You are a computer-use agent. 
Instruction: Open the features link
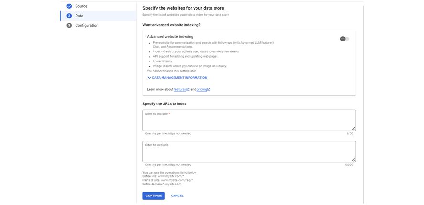point(180,89)
